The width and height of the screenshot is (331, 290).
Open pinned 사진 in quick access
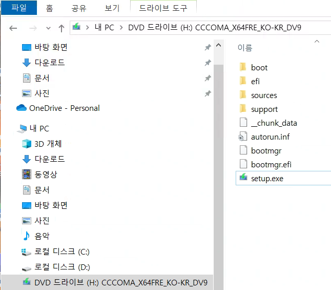tap(42, 93)
